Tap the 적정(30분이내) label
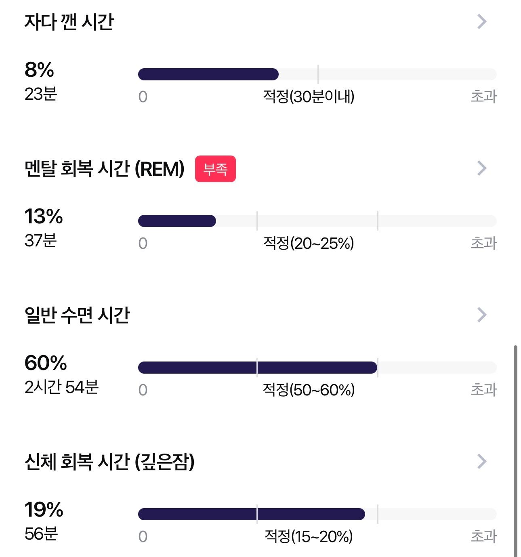Viewport: 521px width, 557px height. 309,97
